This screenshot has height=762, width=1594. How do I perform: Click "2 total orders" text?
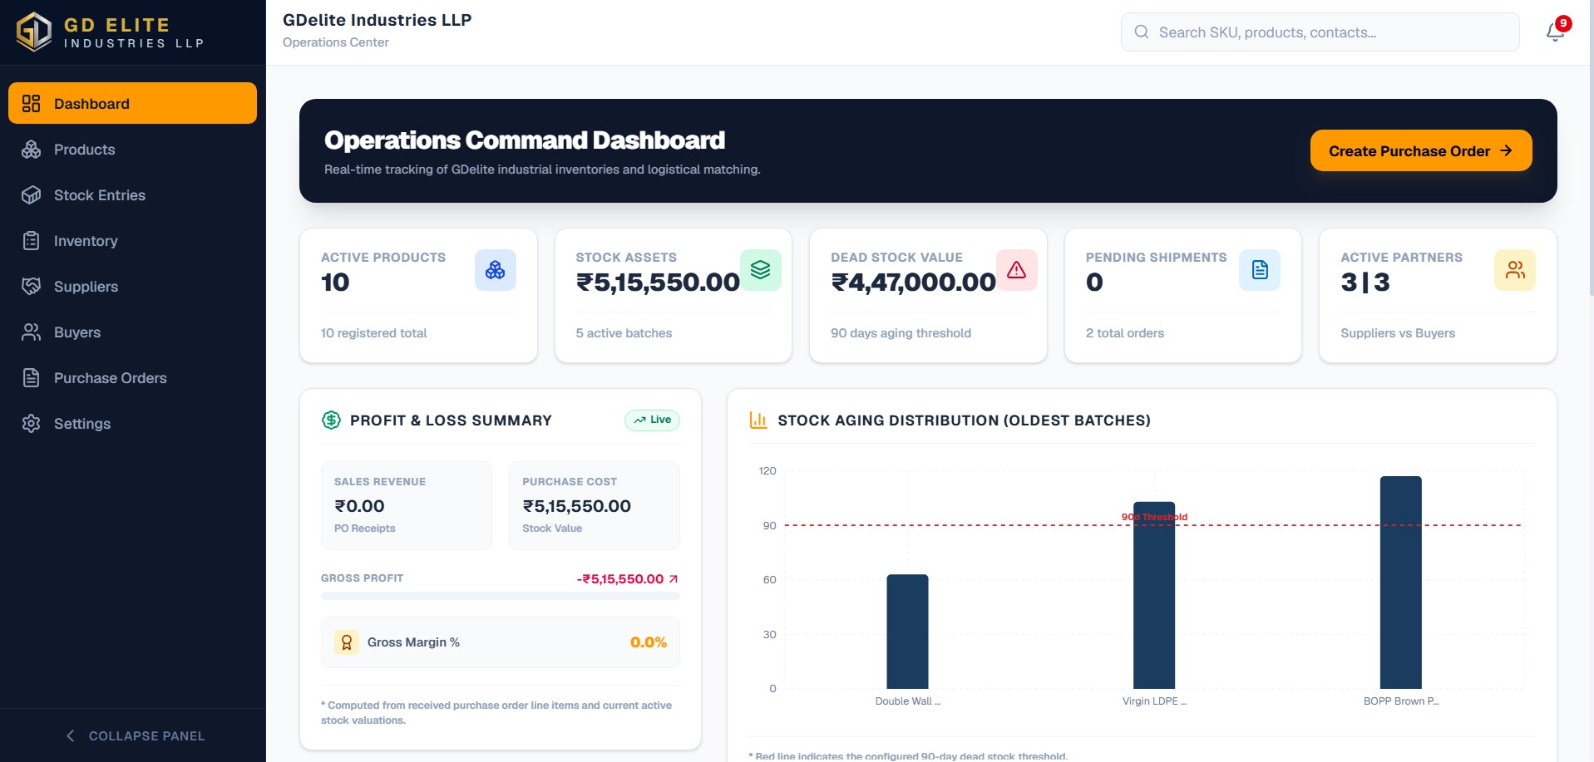tap(1124, 332)
